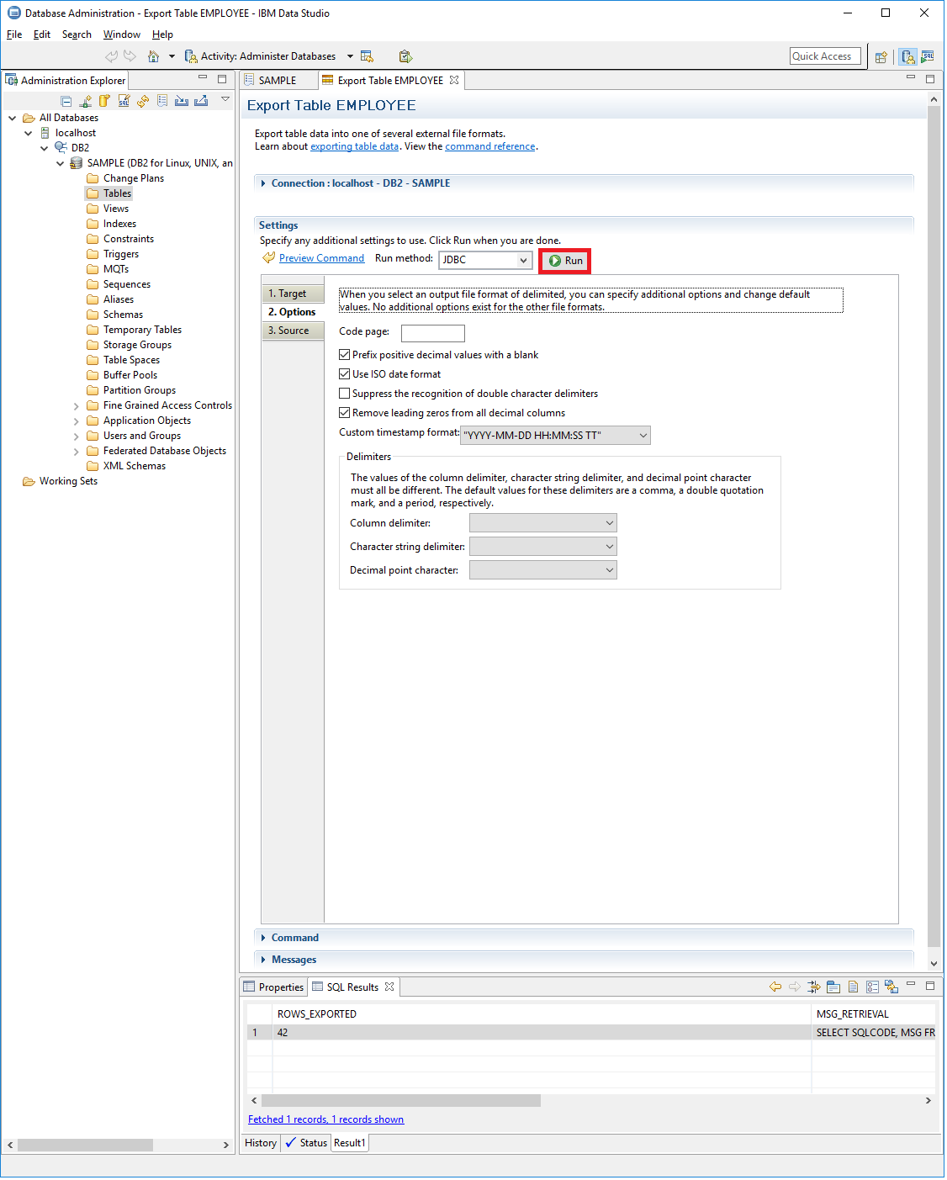Click the options list icon in SQL Results toolbar
The height and width of the screenshot is (1180, 947).
pos(872,987)
